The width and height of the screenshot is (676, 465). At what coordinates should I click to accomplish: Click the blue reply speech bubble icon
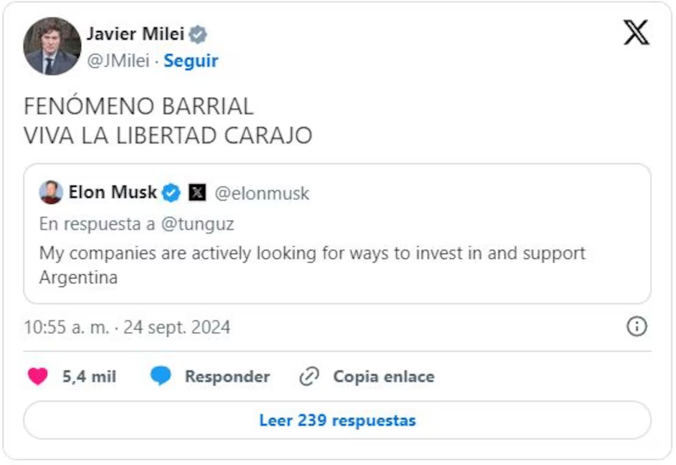coord(161,377)
